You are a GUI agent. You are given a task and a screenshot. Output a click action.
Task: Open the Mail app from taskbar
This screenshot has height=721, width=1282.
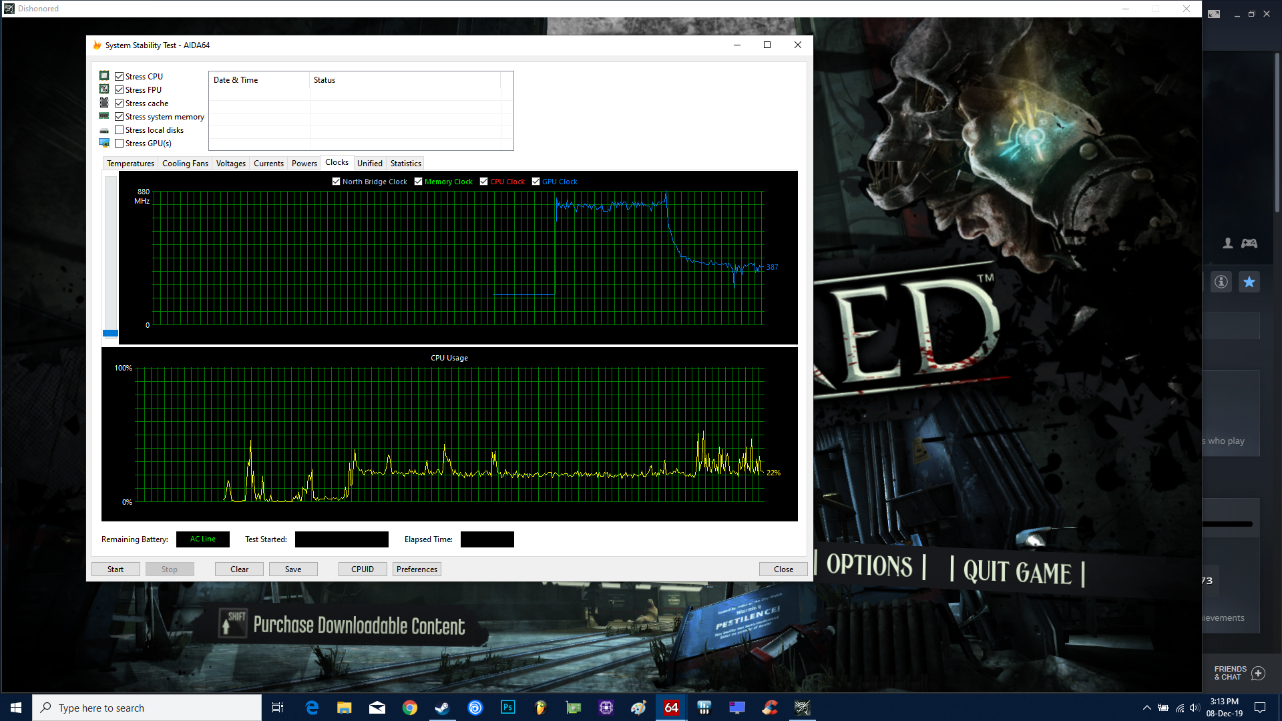(x=377, y=708)
